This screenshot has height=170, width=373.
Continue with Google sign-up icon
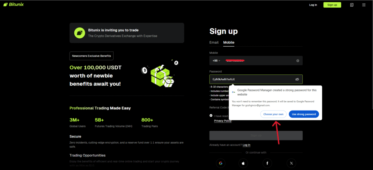point(220,163)
